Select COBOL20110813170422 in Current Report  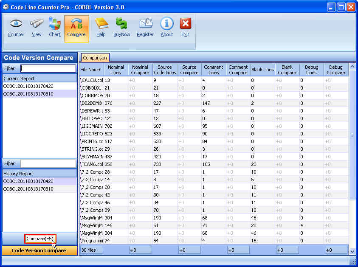(x=28, y=86)
